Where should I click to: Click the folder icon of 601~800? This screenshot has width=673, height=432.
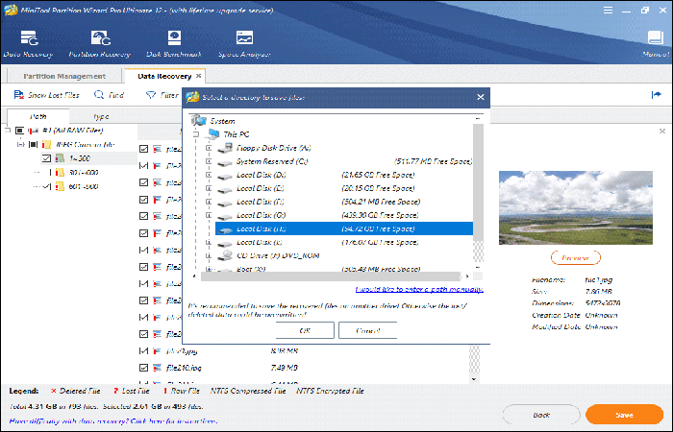click(x=60, y=186)
